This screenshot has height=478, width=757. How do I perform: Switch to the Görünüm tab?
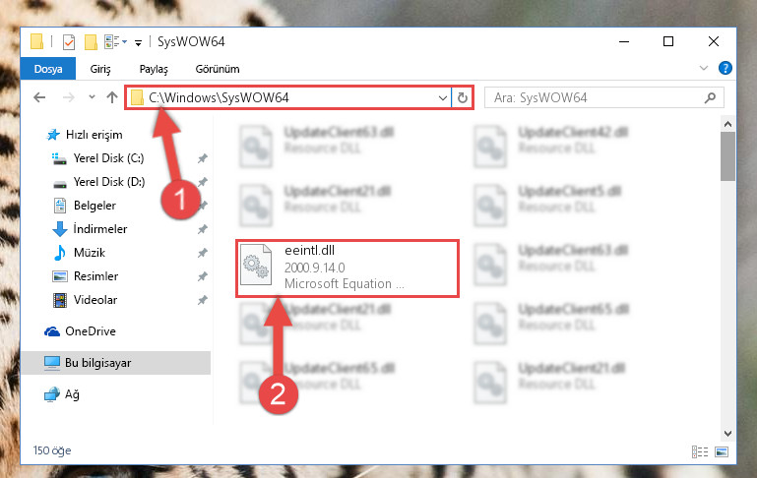pos(218,69)
